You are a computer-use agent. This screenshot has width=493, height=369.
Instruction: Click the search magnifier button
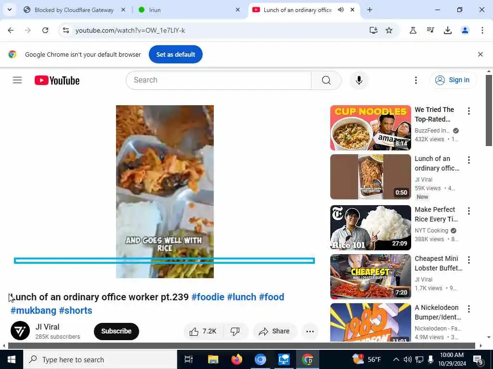[x=326, y=80]
